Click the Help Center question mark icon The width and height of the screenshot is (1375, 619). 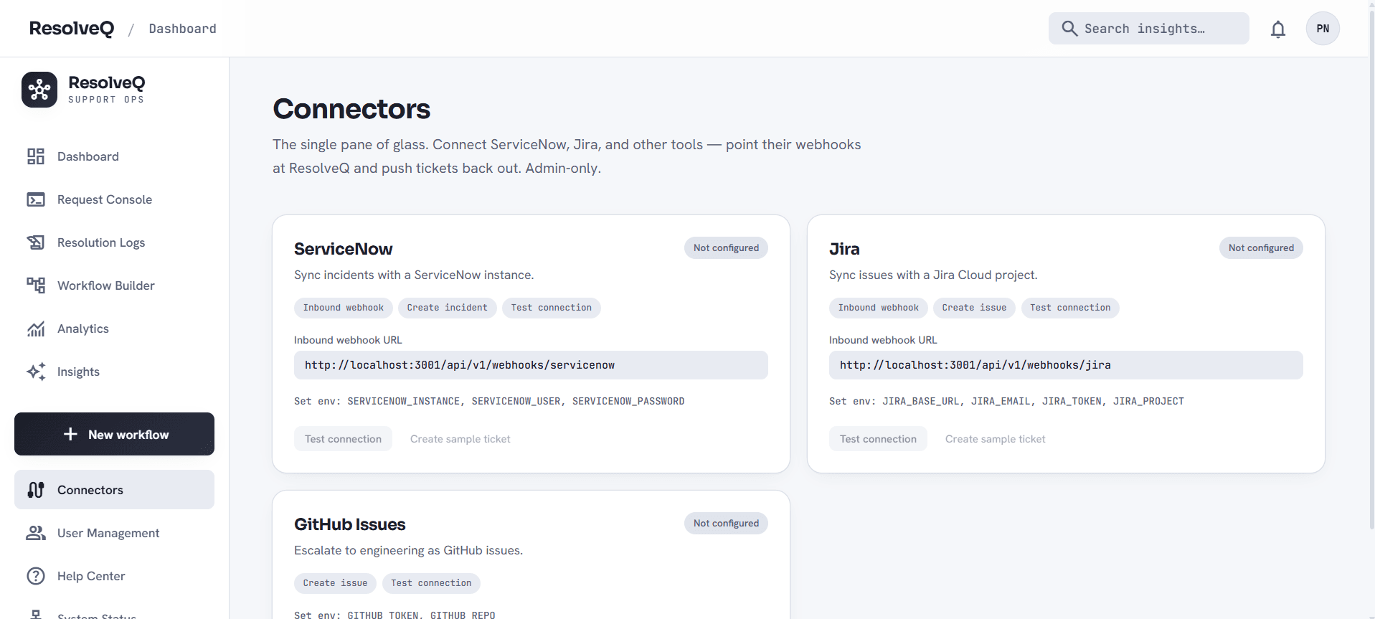[x=36, y=576]
